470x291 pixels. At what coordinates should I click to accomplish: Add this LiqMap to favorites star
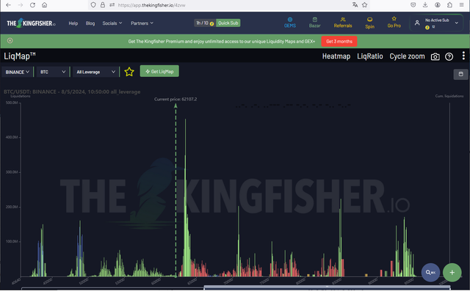pyautogui.click(x=129, y=72)
